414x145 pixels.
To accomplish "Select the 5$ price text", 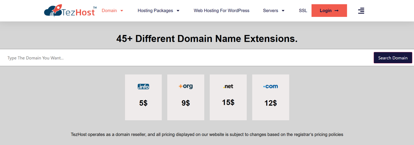I will pyautogui.click(x=144, y=103).
